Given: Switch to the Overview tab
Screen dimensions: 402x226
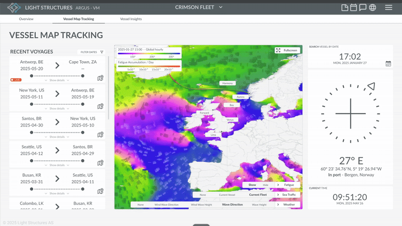Looking at the screenshot, I should click(x=26, y=19).
